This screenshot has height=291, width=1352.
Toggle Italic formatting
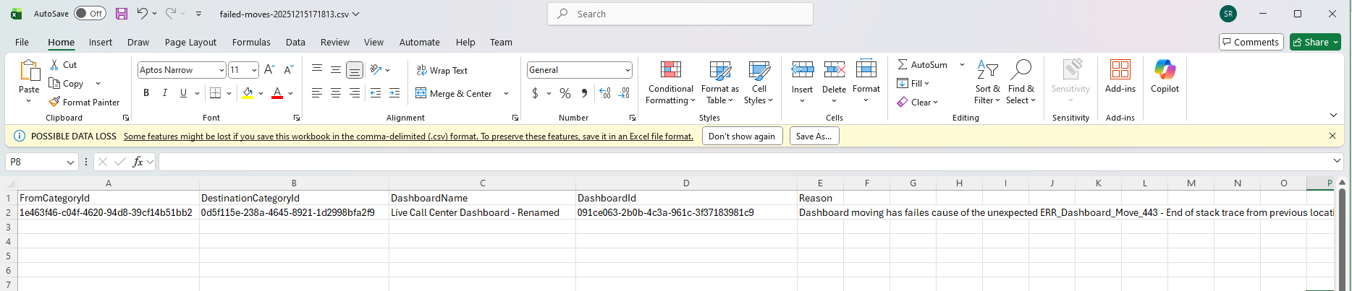[x=165, y=93]
